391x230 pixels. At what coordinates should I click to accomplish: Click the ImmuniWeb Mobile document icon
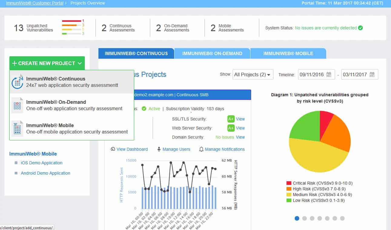[x=17, y=129]
